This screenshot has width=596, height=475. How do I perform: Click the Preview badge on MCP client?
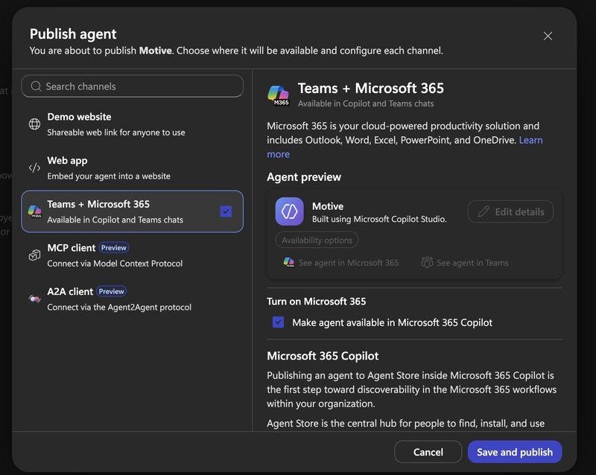(x=114, y=248)
